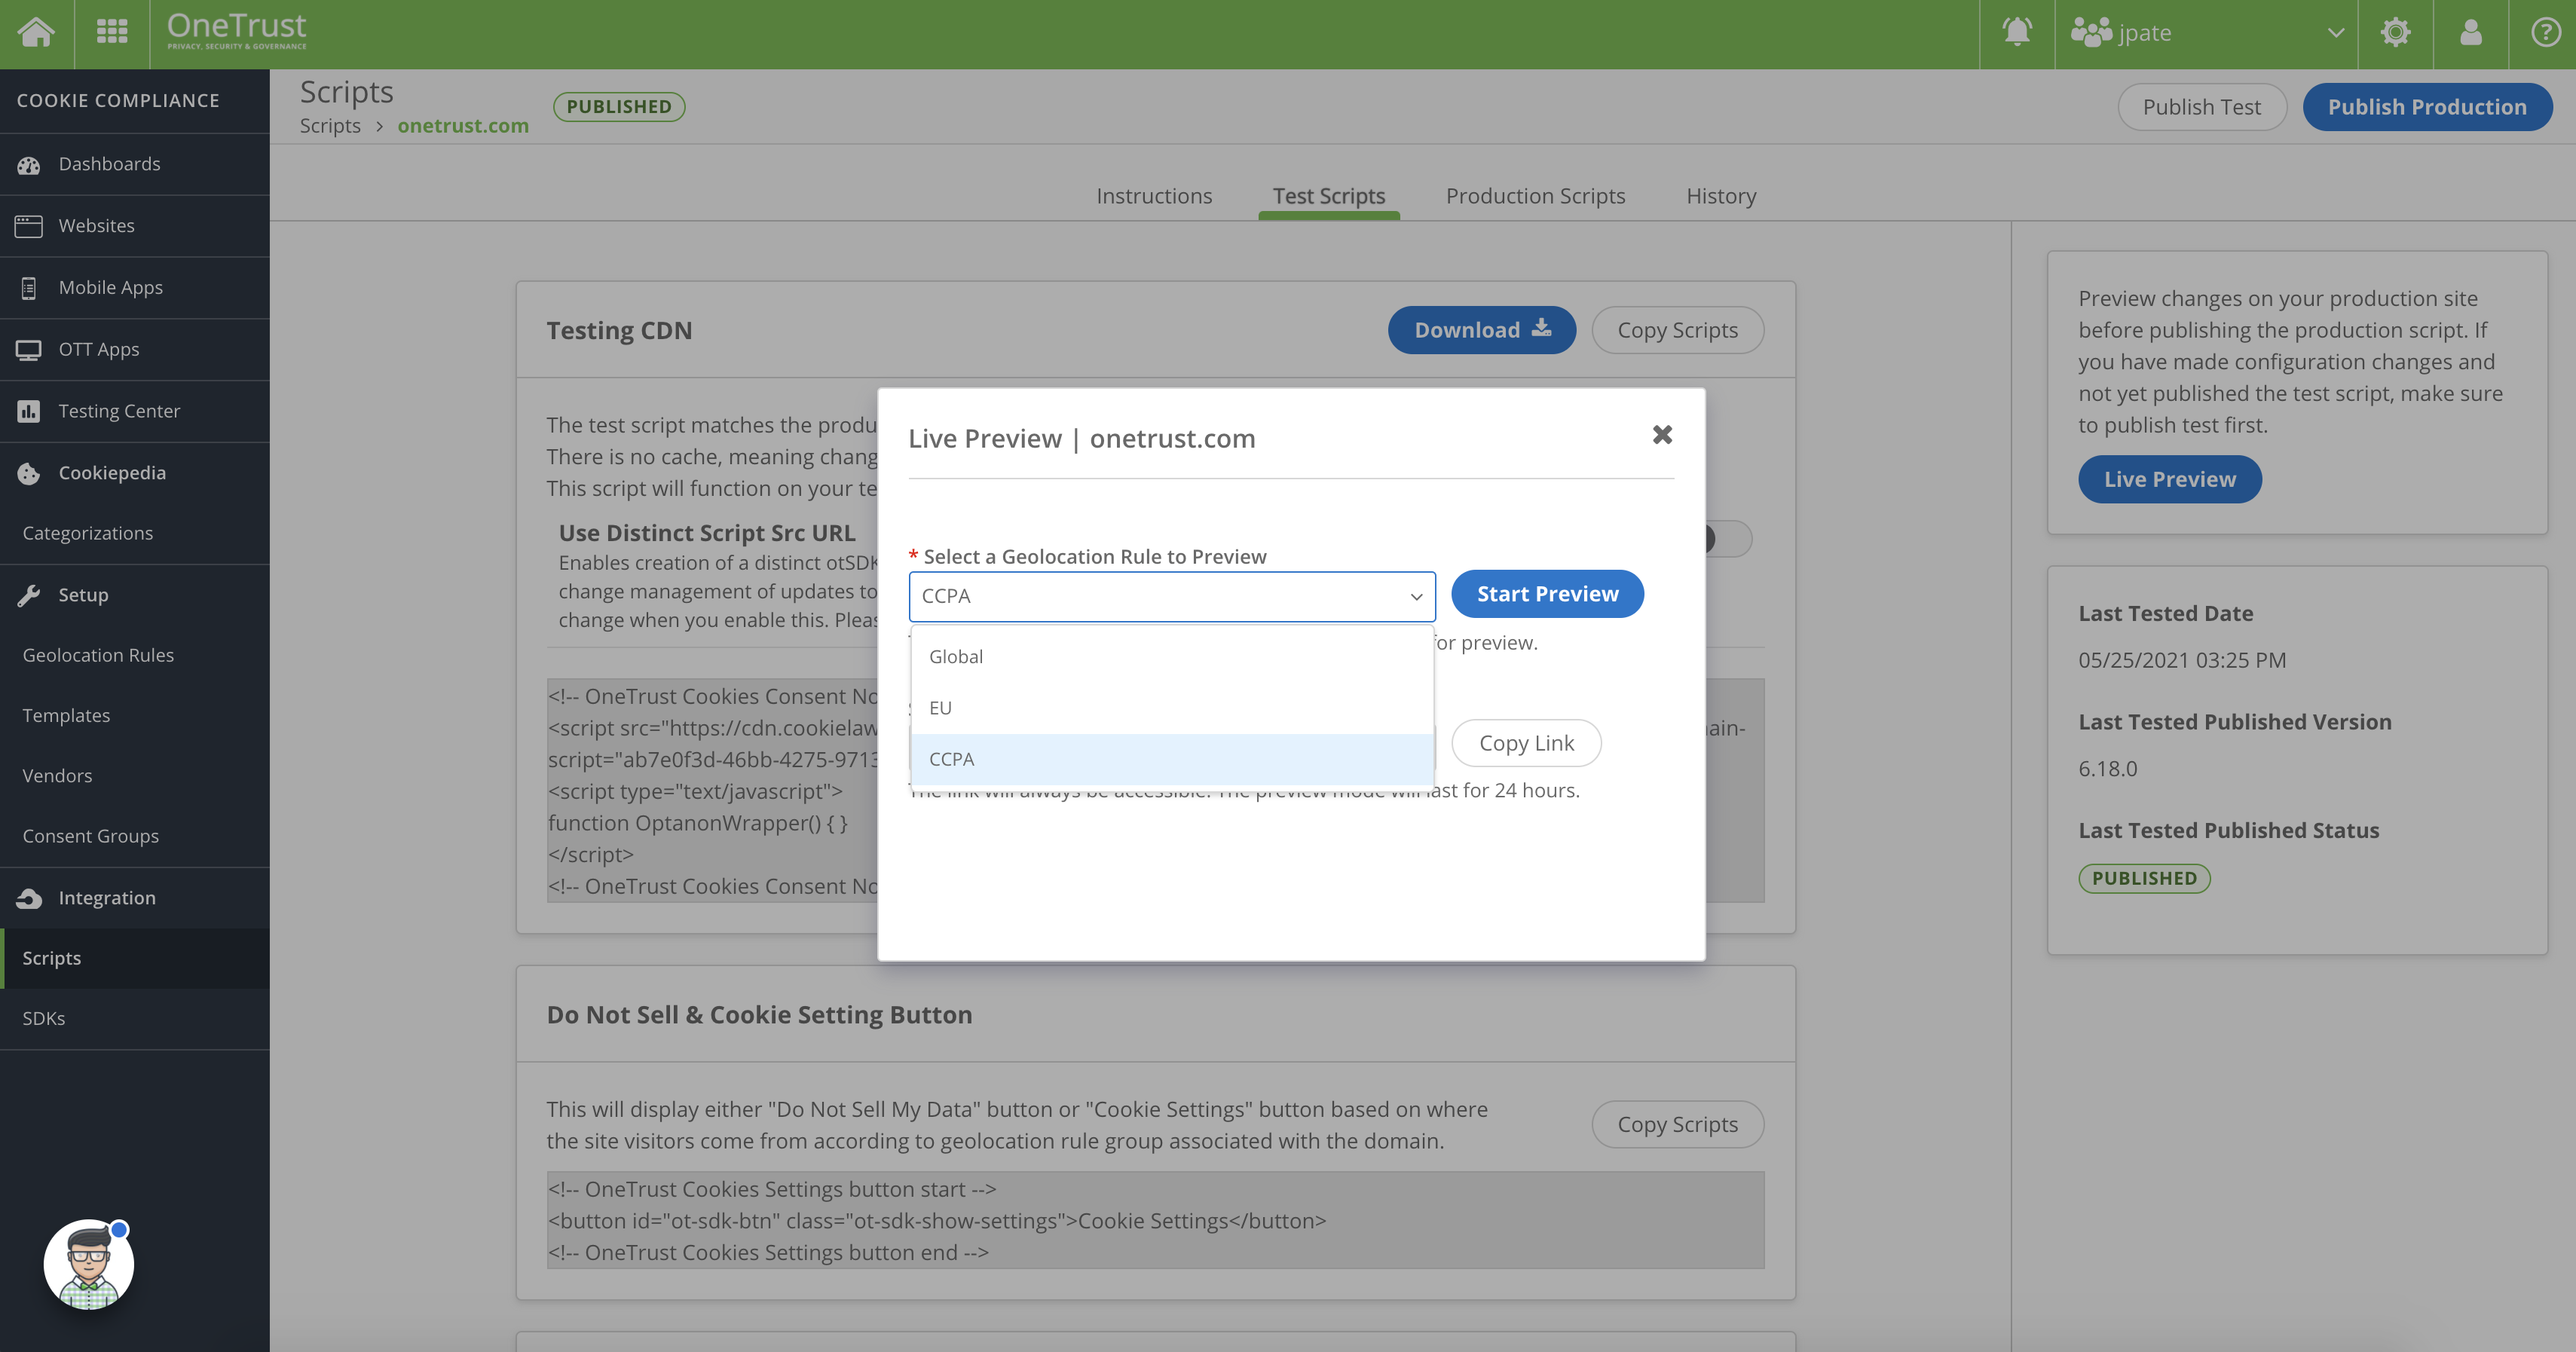Click the Cookiepedia icon in sidebar

coord(31,472)
